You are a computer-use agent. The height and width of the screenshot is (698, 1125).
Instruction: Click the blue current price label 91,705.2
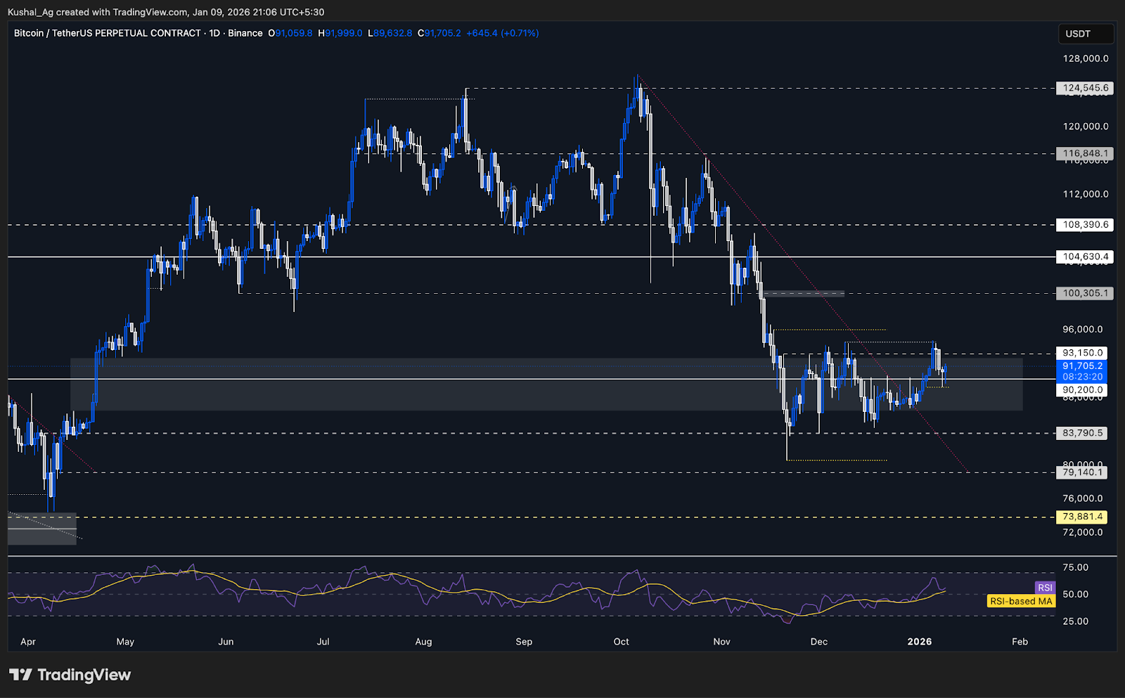(x=1084, y=366)
